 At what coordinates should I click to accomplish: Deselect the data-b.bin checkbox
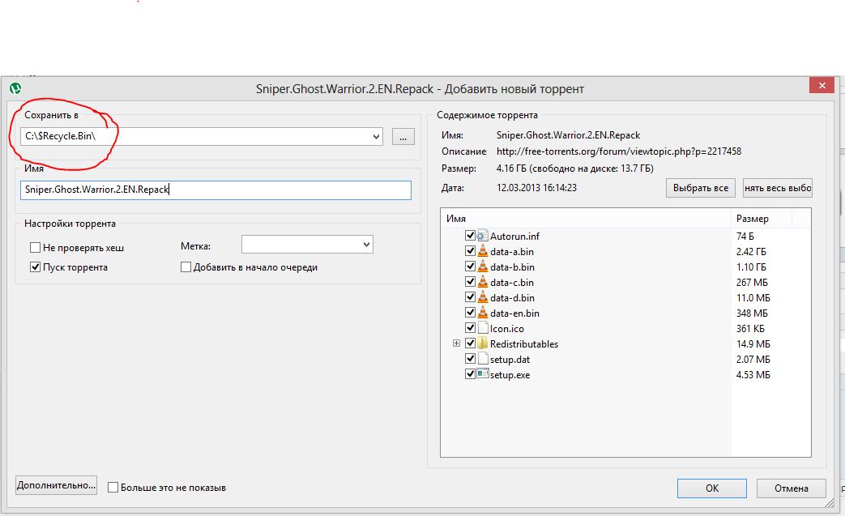click(x=470, y=267)
